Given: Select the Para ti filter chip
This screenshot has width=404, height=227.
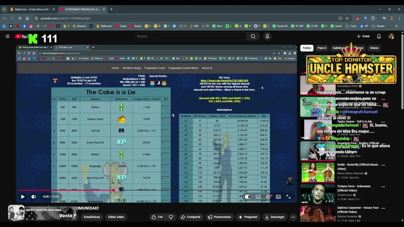Looking at the screenshot, I should (x=322, y=48).
